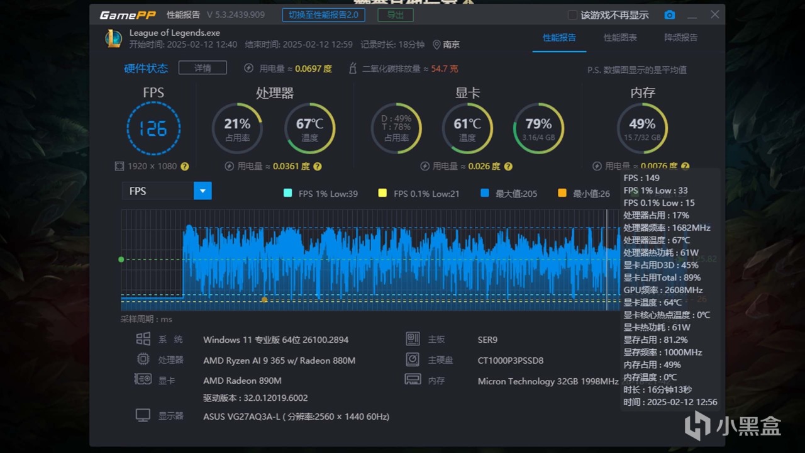The height and width of the screenshot is (453, 805).
Task: Click the resolution frame icon before 1920 x 1080
Action: click(119, 167)
